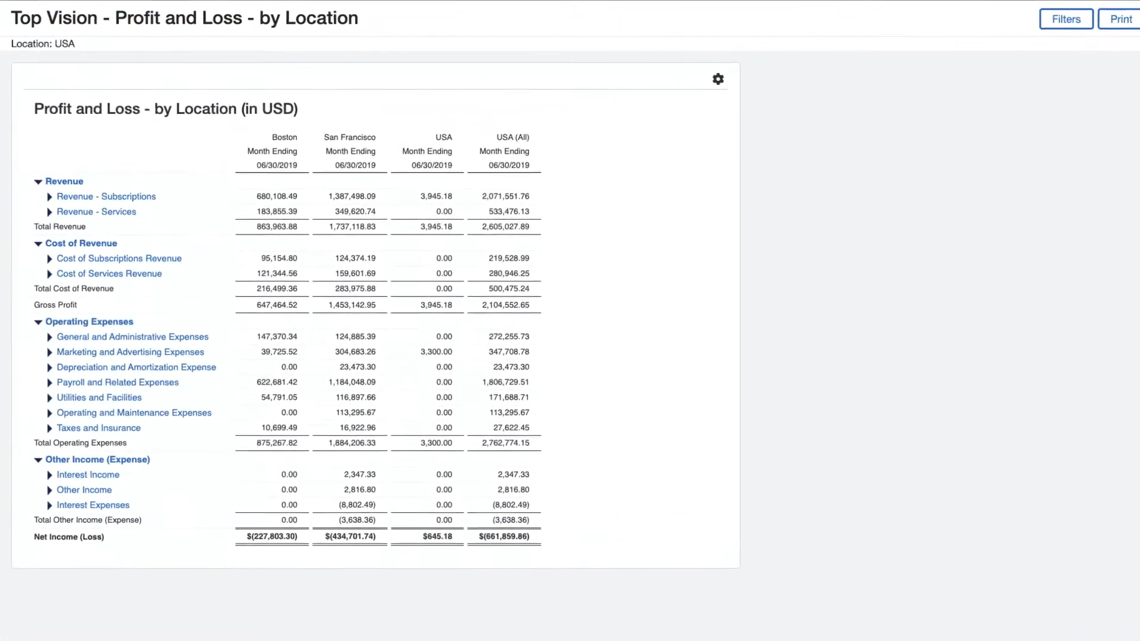The image size is (1140, 641).
Task: Open the Other Income link
Action: pyautogui.click(x=84, y=490)
